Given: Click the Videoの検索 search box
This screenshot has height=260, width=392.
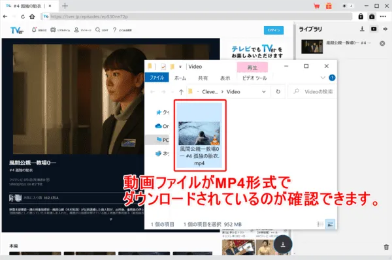Looking at the screenshot, I should click(x=312, y=91).
